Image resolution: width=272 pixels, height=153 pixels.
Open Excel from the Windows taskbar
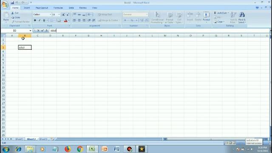point(92,149)
